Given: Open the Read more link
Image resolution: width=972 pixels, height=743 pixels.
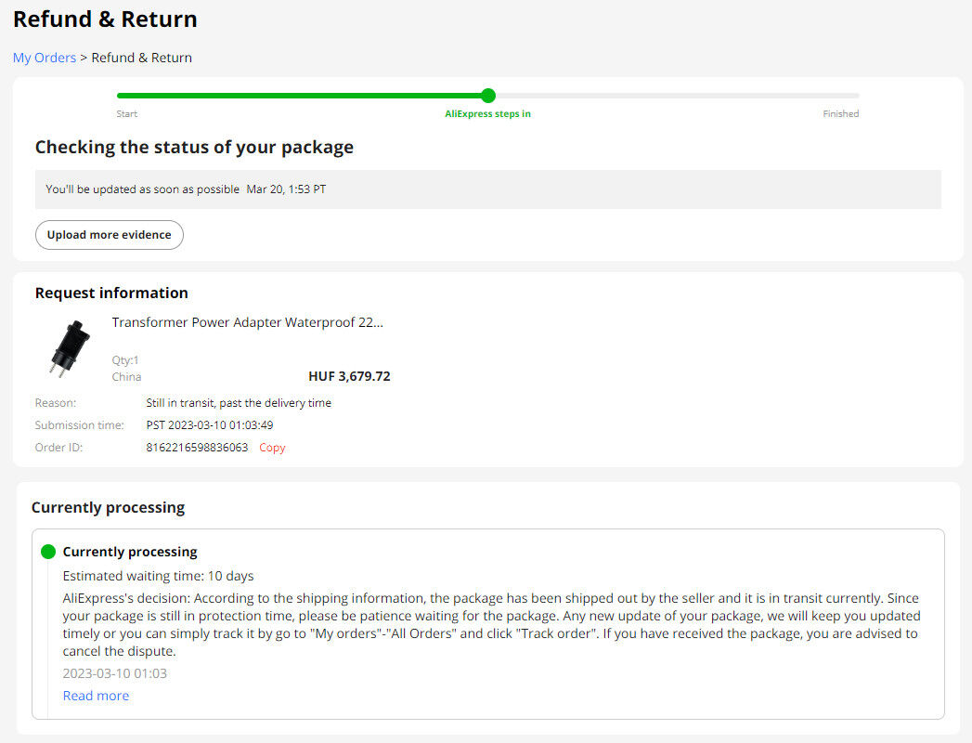Looking at the screenshot, I should (x=96, y=696).
